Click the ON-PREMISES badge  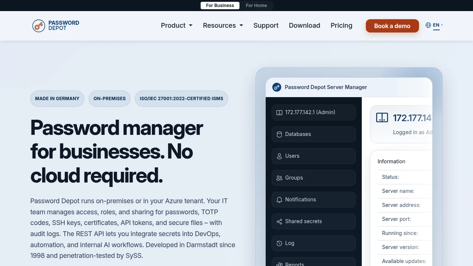click(x=109, y=99)
